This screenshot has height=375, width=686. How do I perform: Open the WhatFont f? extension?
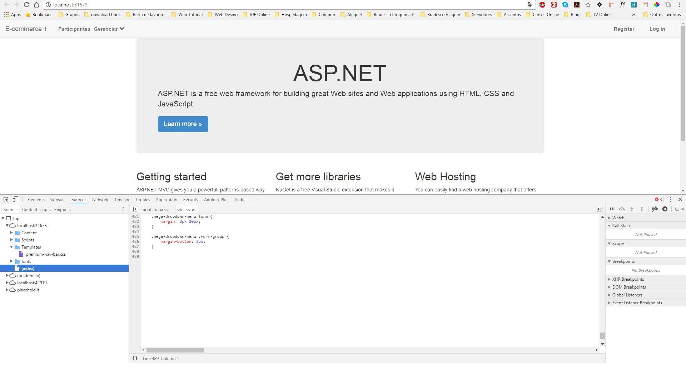point(622,5)
